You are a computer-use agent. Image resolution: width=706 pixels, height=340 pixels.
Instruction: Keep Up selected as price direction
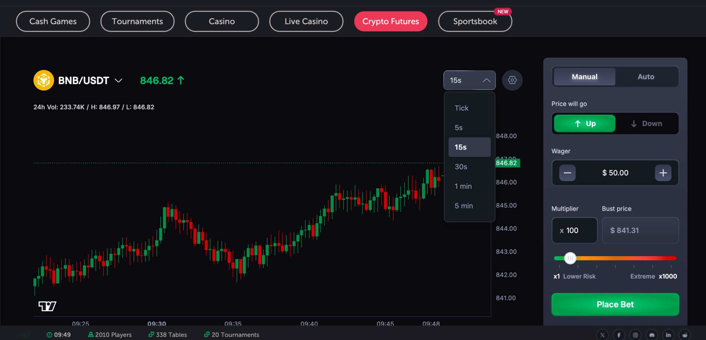584,124
